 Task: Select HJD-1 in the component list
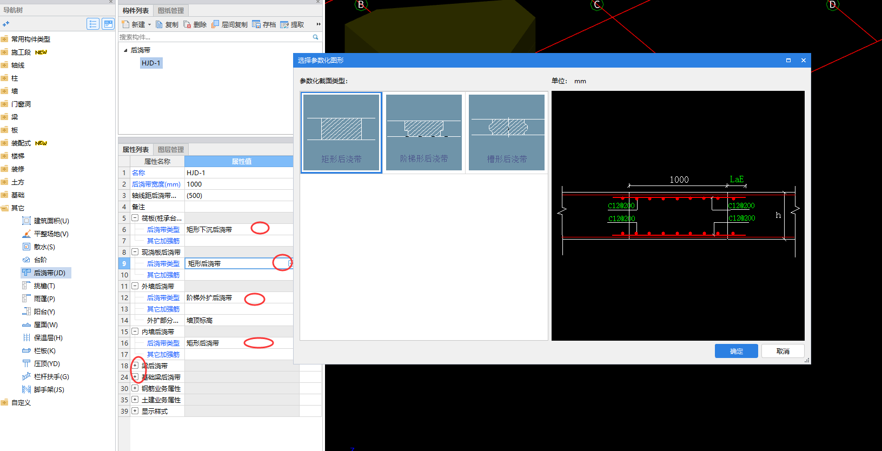pyautogui.click(x=151, y=63)
